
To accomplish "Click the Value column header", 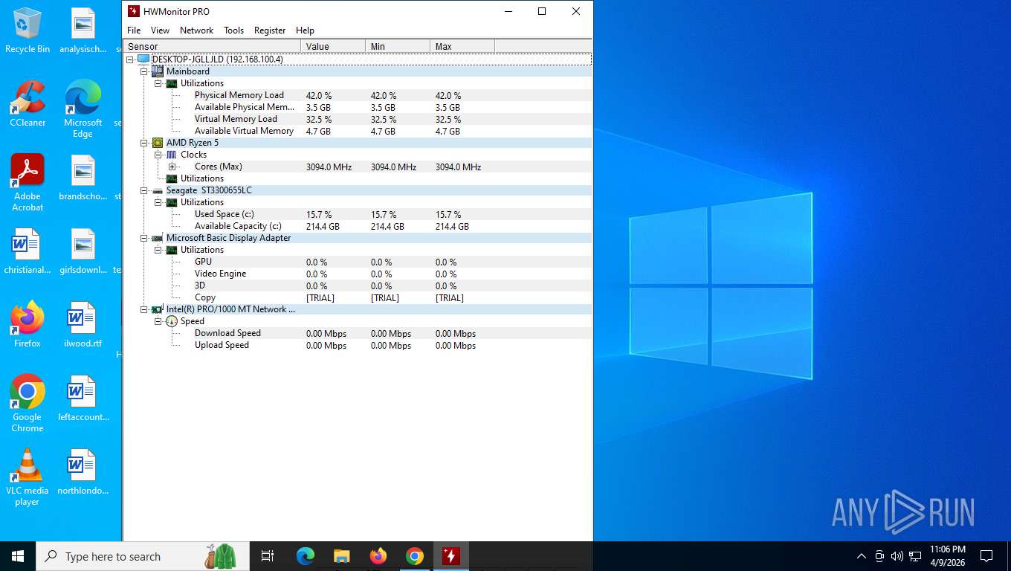I will [x=333, y=46].
